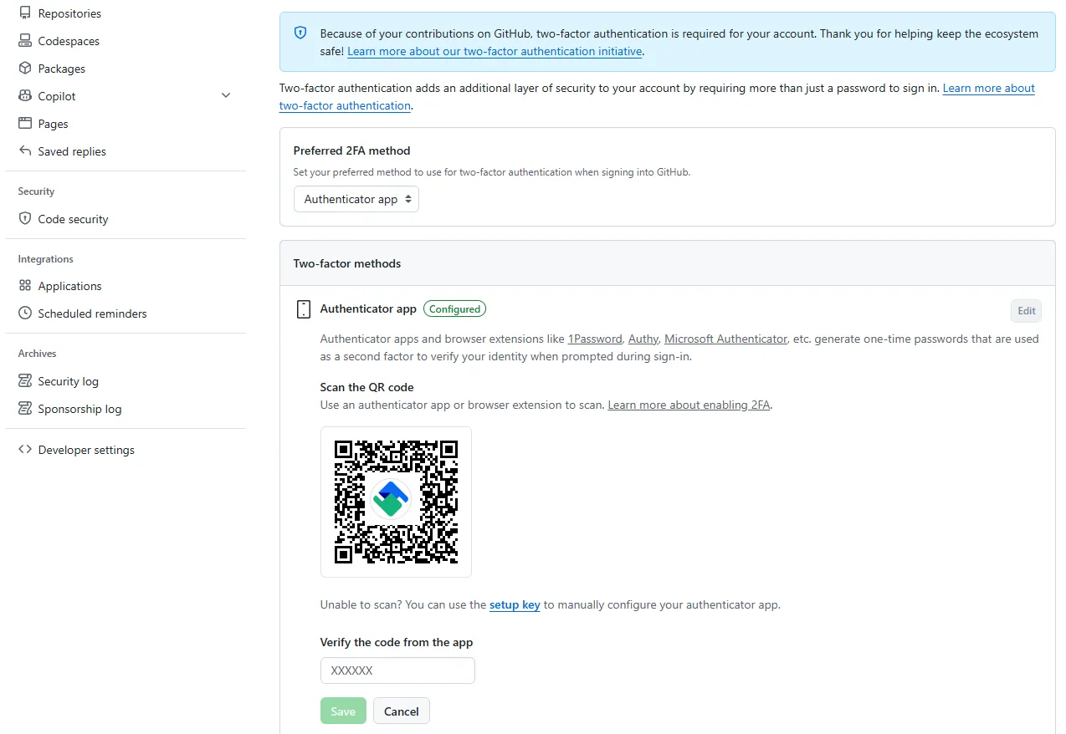Click the setup key link

point(515,604)
